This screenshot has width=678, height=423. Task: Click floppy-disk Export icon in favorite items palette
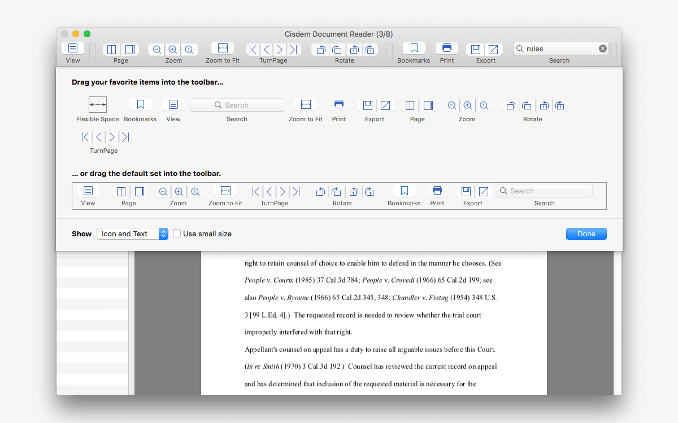(368, 105)
